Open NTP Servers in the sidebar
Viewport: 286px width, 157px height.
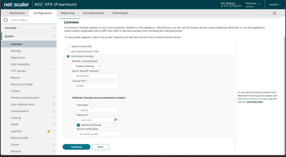pos(19,71)
